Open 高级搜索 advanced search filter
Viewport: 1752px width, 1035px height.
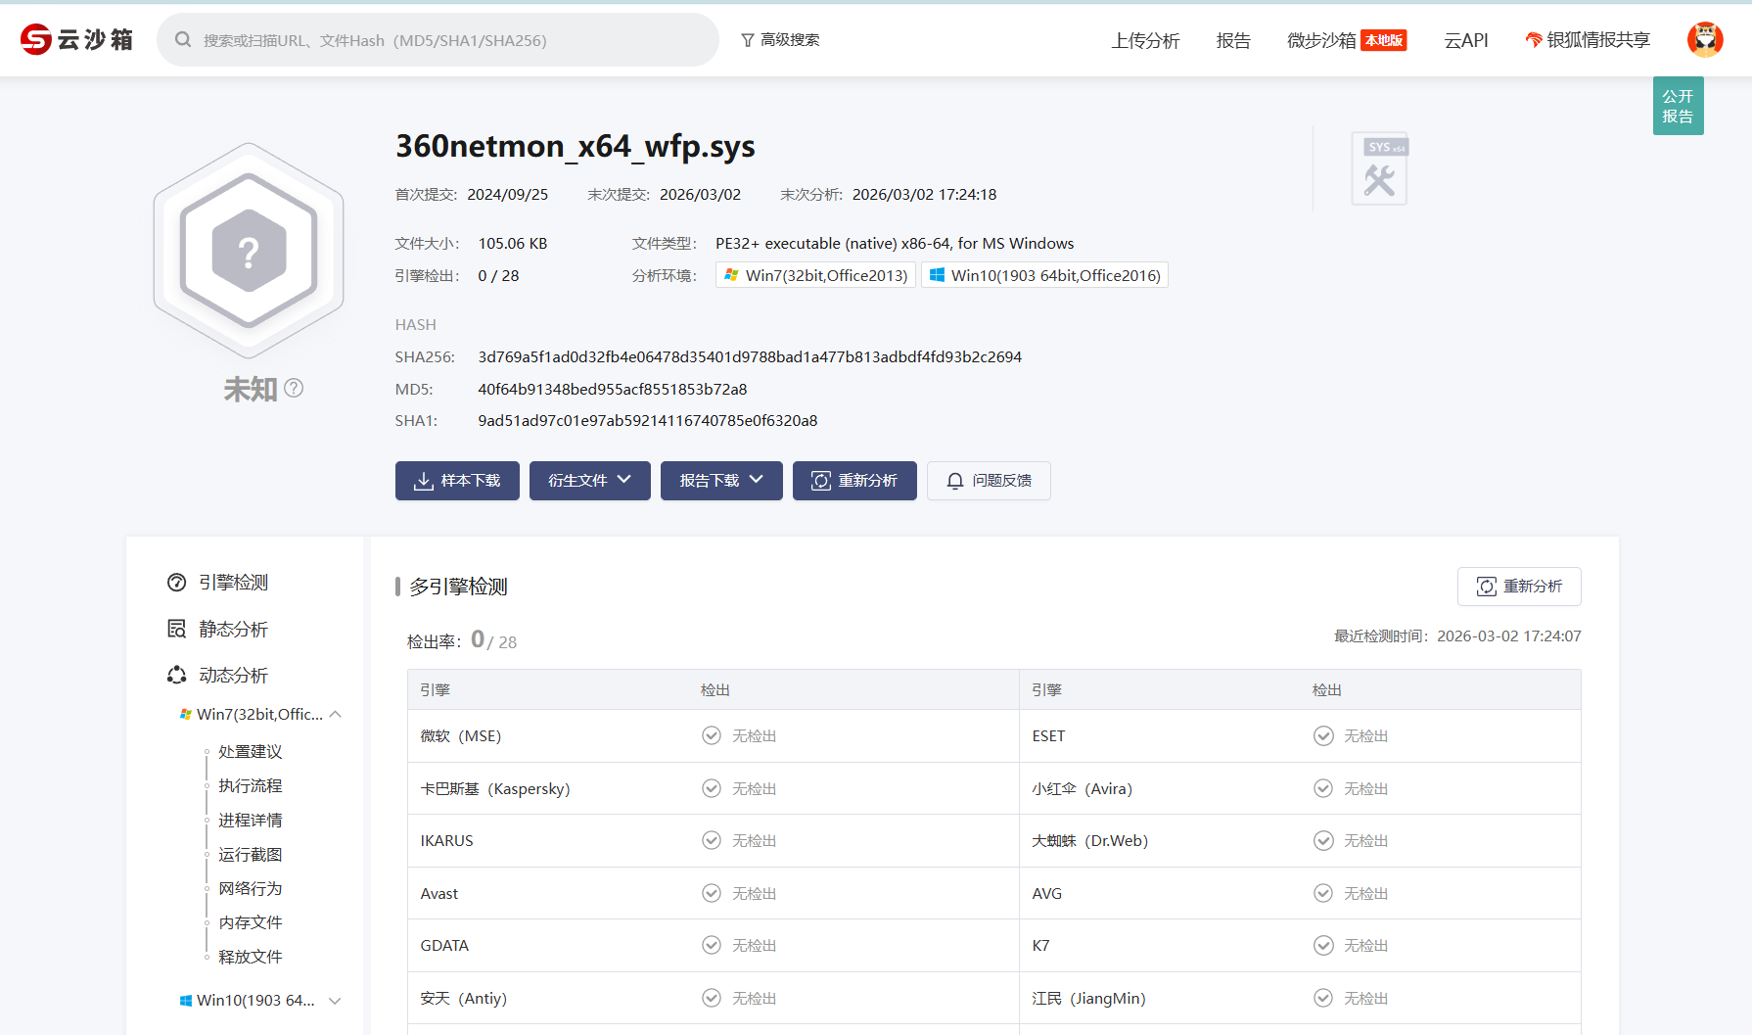780,40
